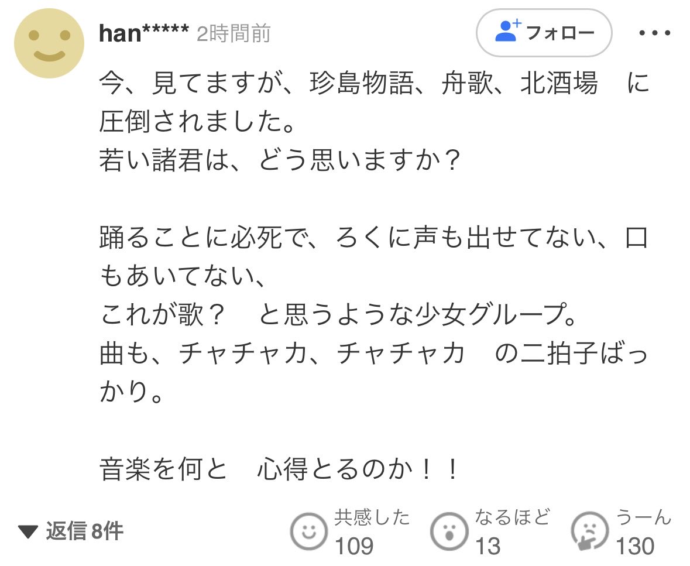
Task: Click the yellow smiley avatar of han*****
Action: coord(49,43)
